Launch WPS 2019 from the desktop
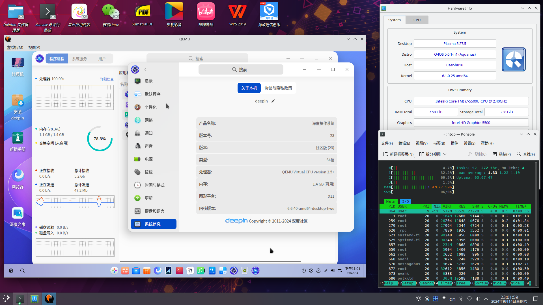Screen dimensions: 543x305 [237, 12]
